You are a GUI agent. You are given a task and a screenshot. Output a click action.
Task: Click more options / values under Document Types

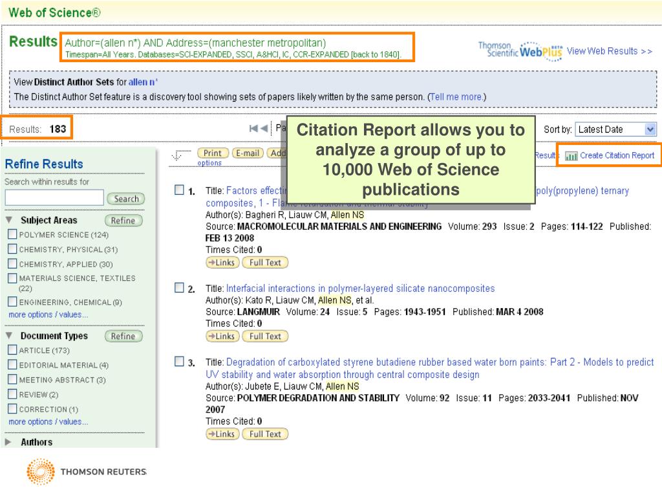[48, 422]
